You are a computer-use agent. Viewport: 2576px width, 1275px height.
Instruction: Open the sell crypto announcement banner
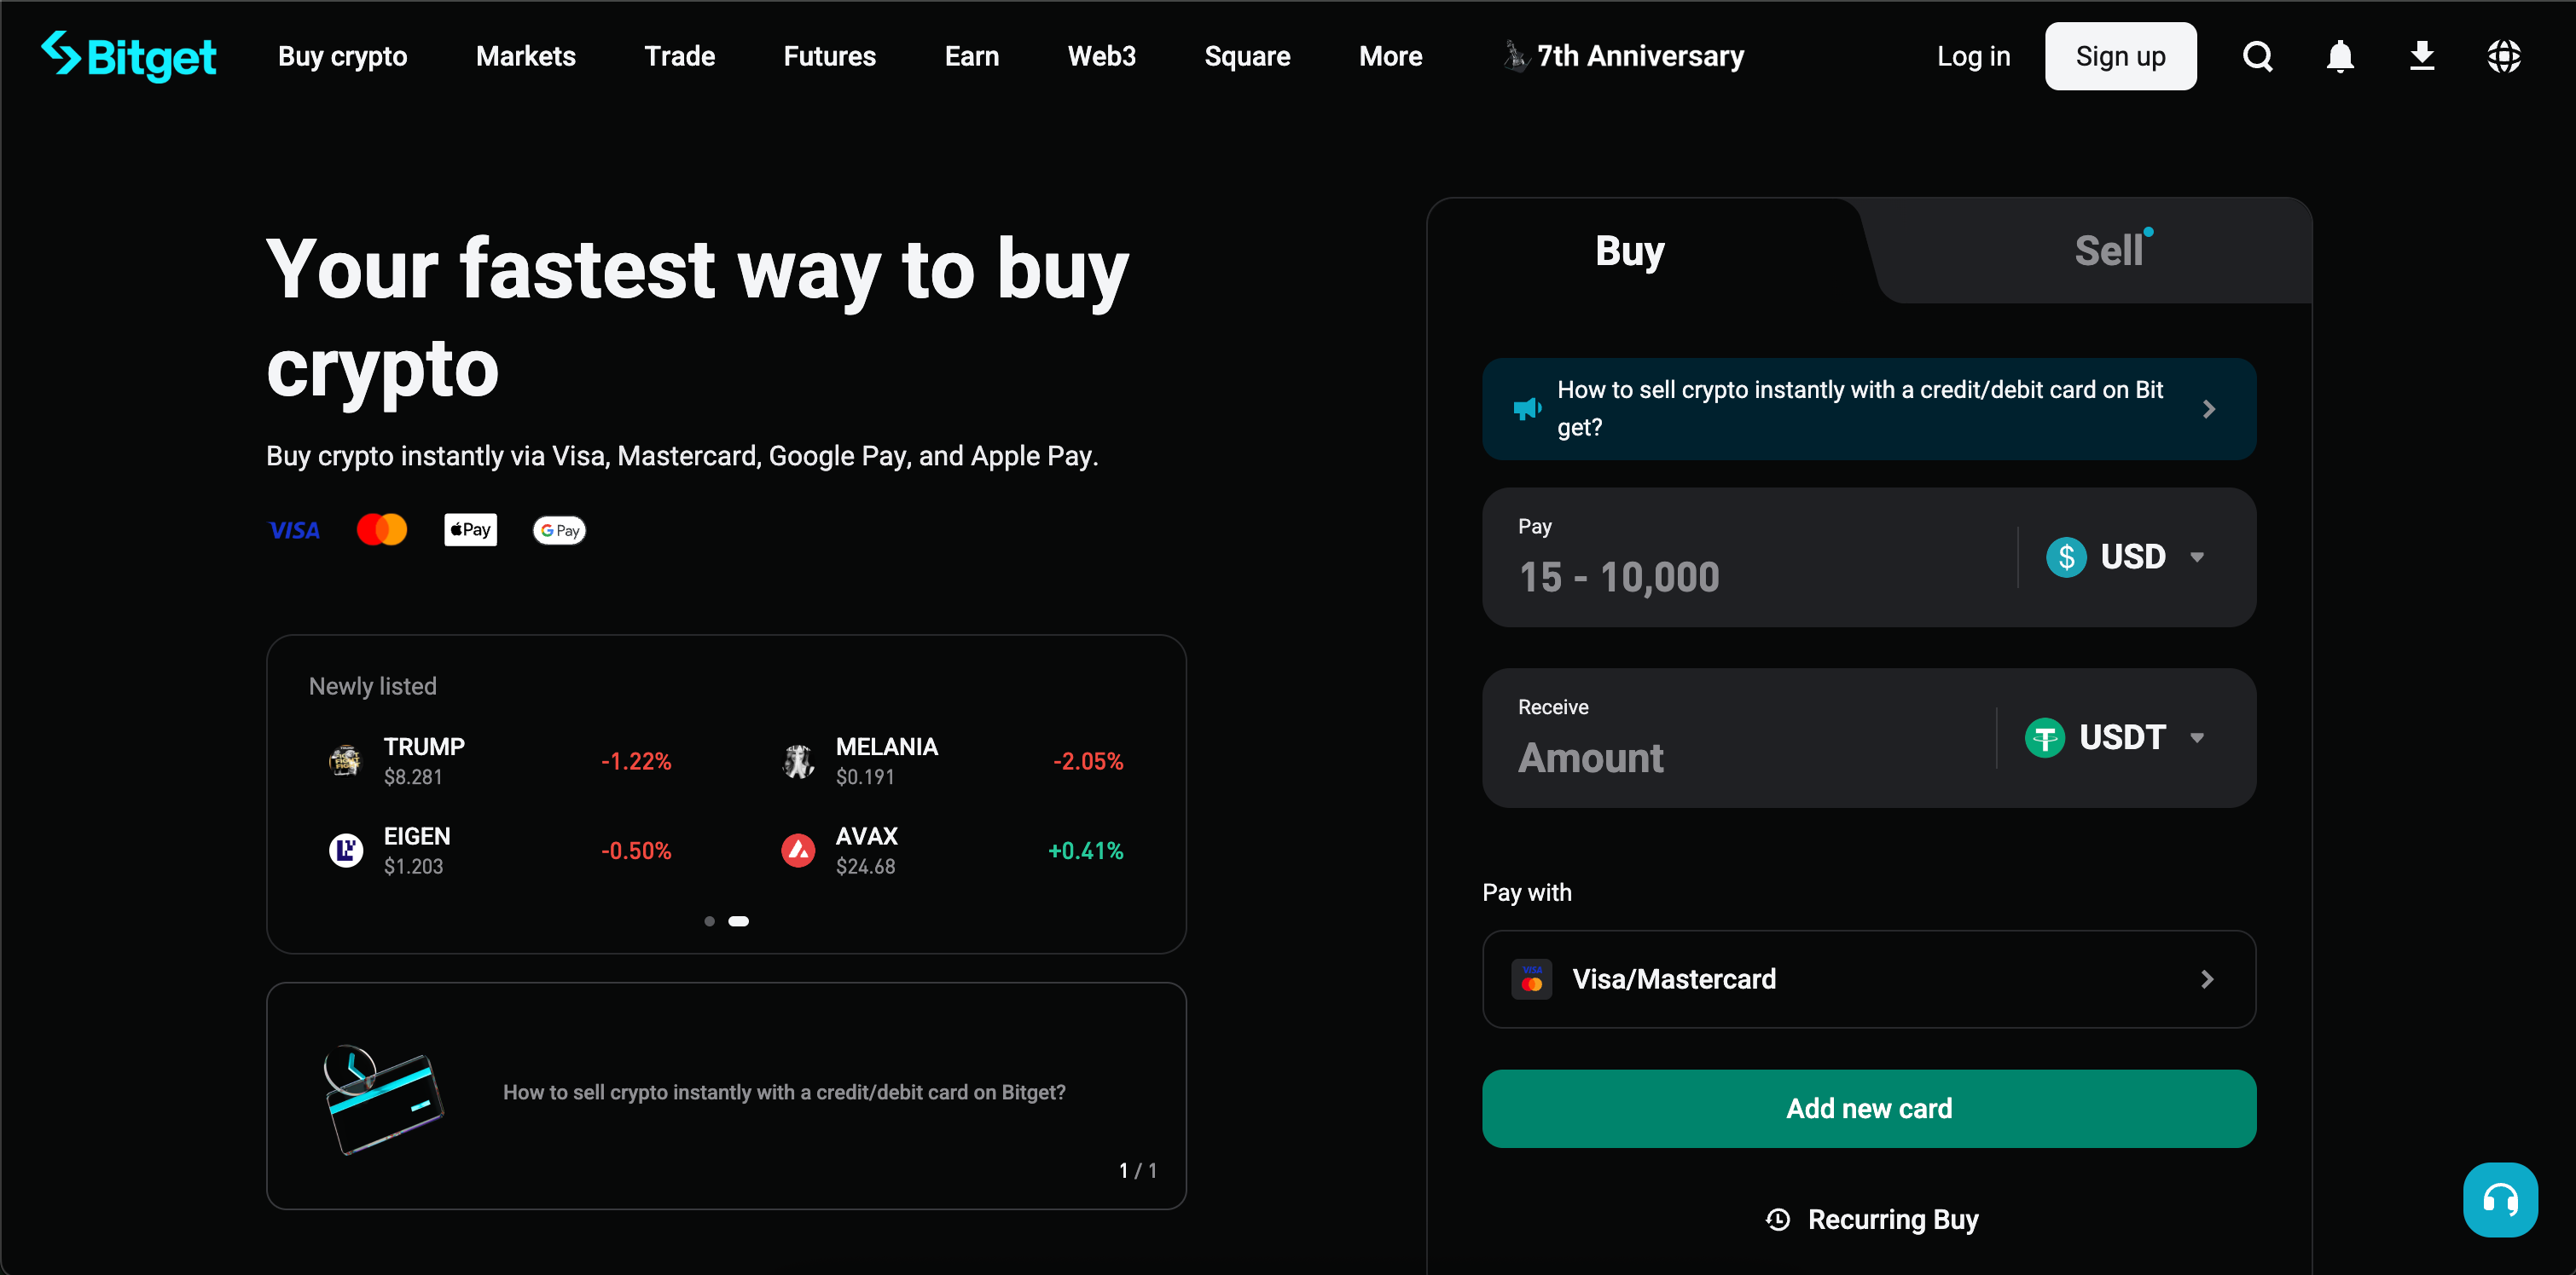point(1868,409)
